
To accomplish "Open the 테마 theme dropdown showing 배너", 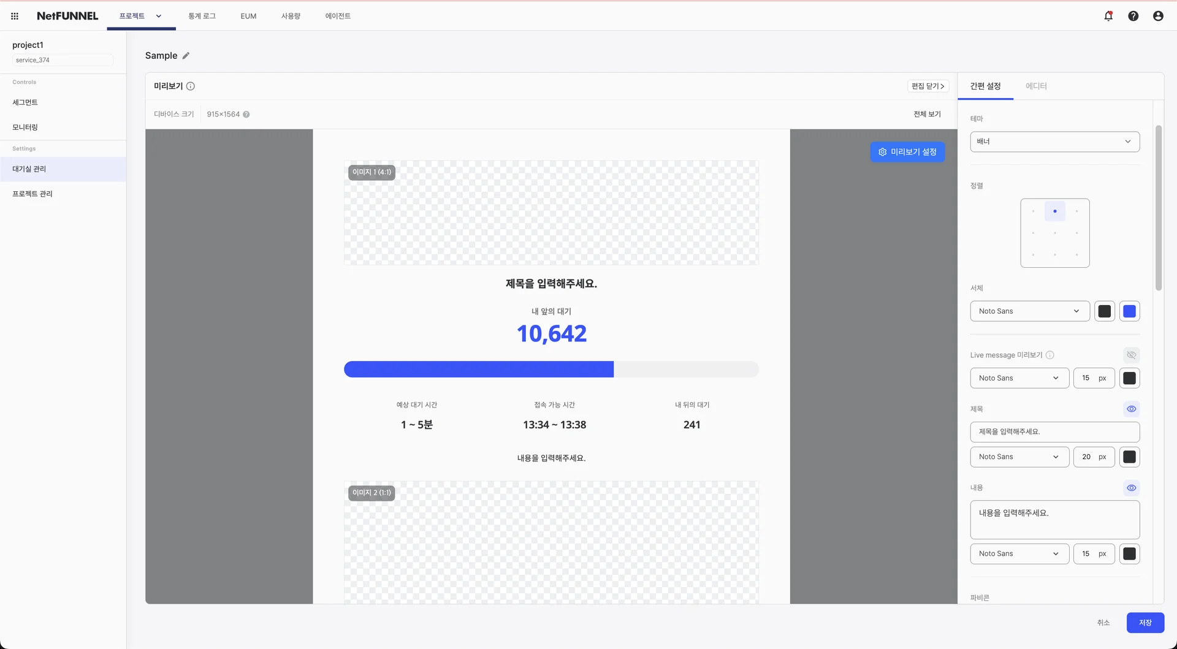I will 1054,142.
